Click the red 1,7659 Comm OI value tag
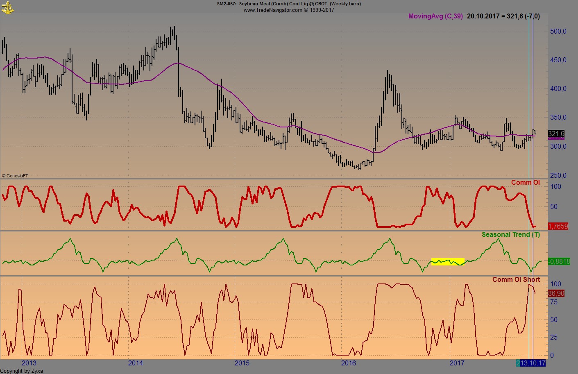Image resolution: width=578 pixels, height=374 pixels. (558, 226)
